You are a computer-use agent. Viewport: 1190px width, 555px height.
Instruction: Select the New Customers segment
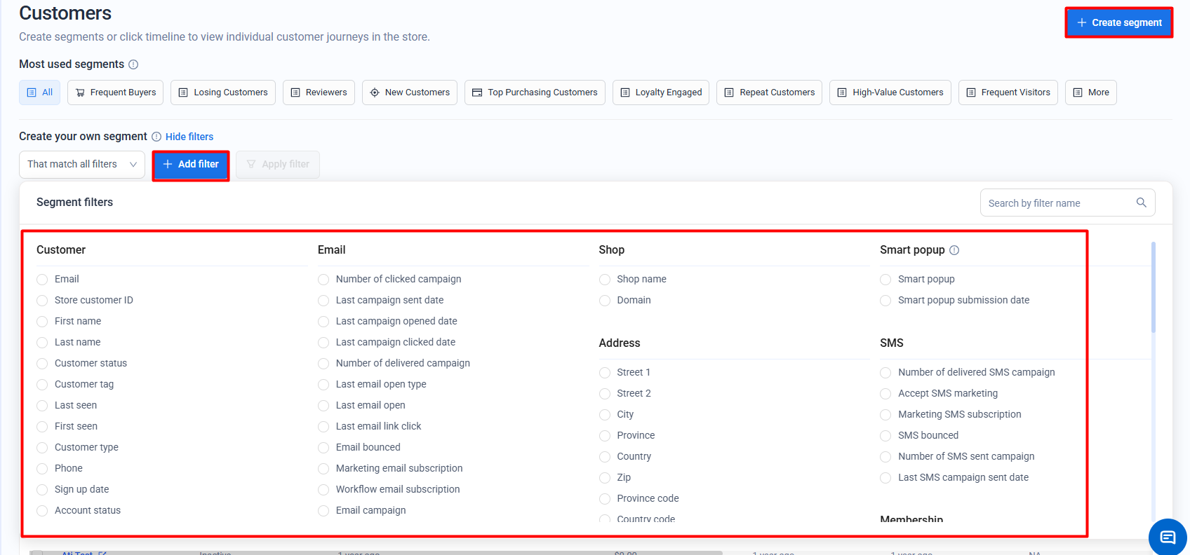pyautogui.click(x=410, y=92)
